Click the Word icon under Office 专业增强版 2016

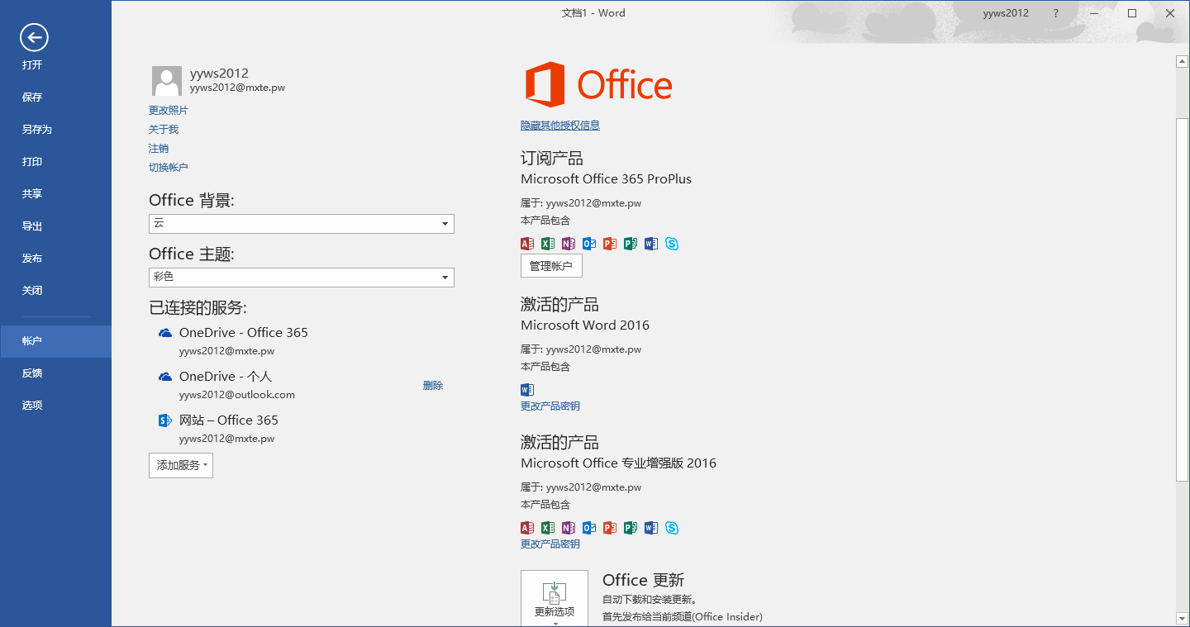coord(651,528)
